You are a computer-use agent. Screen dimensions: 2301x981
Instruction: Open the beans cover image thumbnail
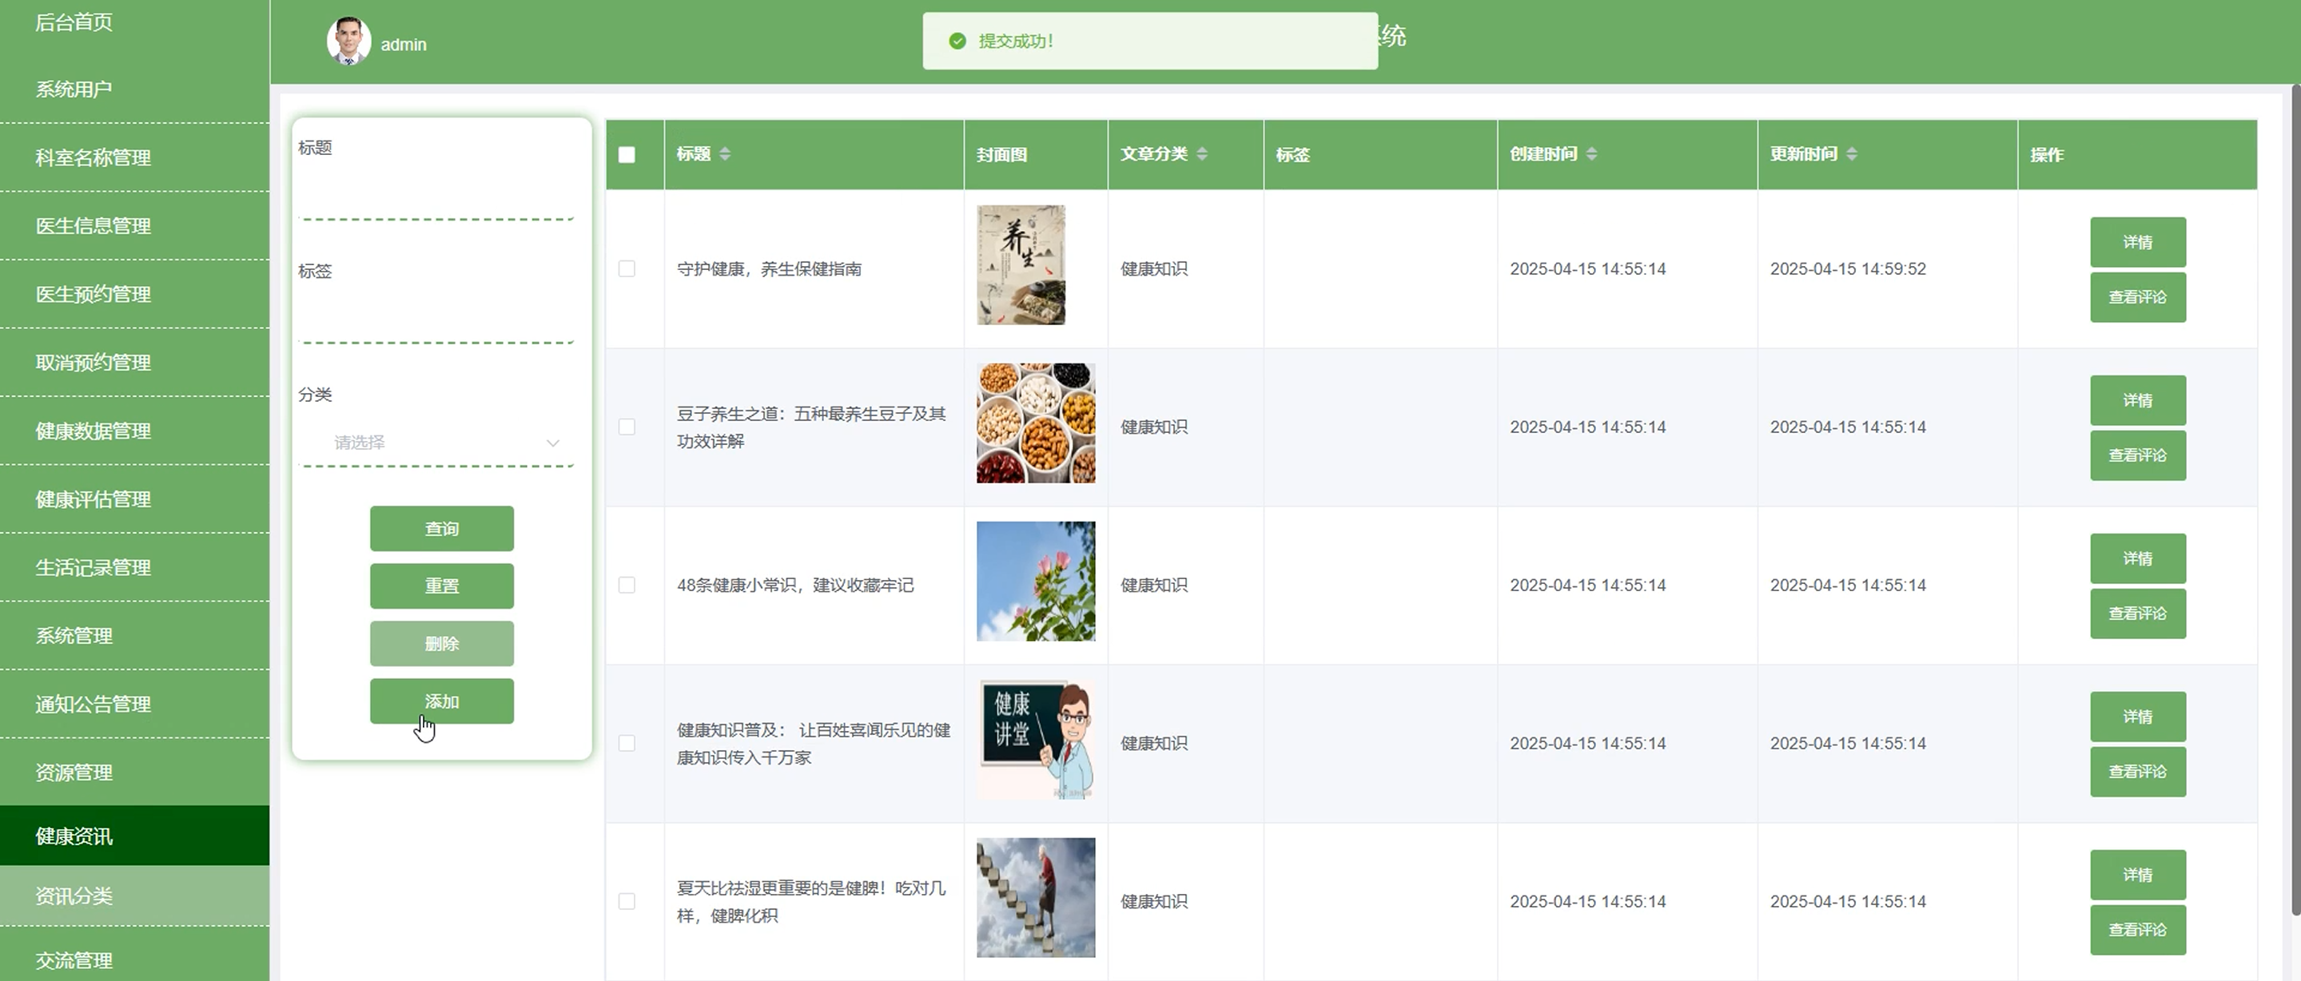pyautogui.click(x=1035, y=423)
